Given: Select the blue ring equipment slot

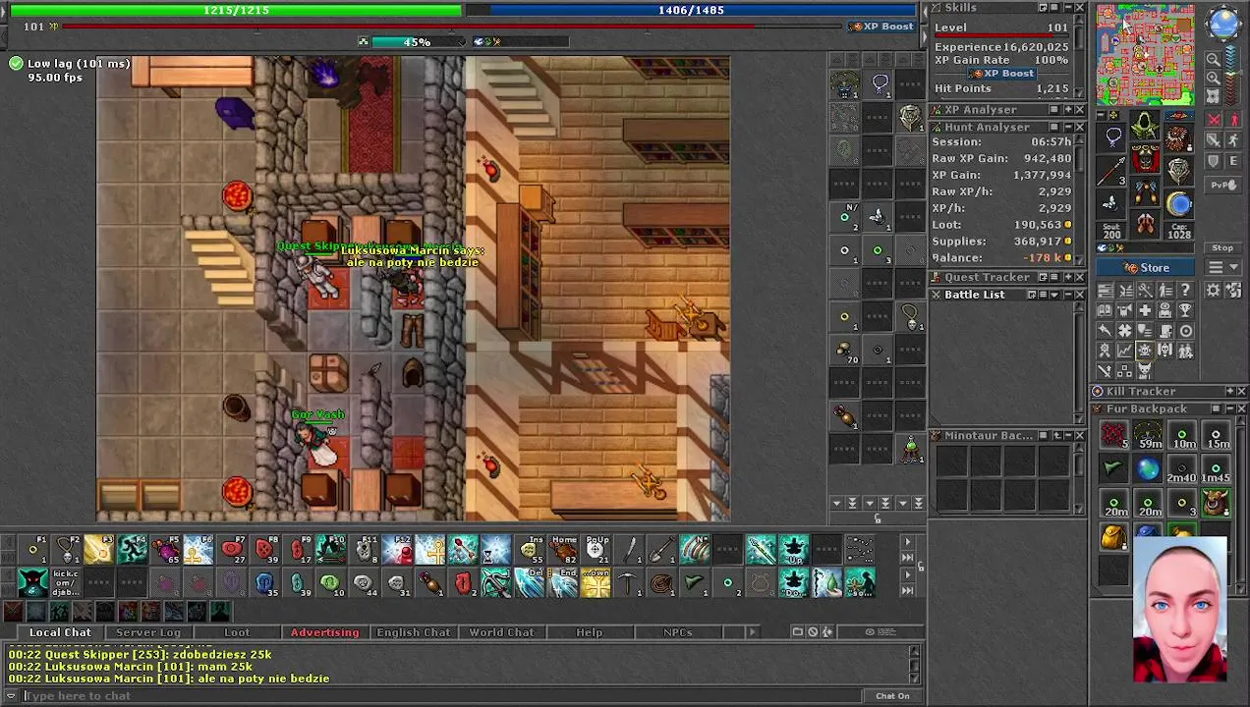Looking at the screenshot, I should coord(1179,203).
